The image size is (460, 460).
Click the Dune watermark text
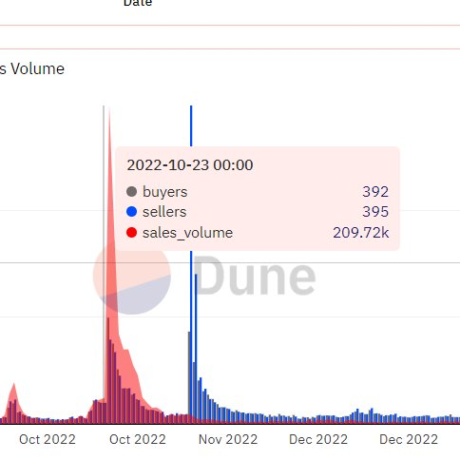tap(255, 276)
